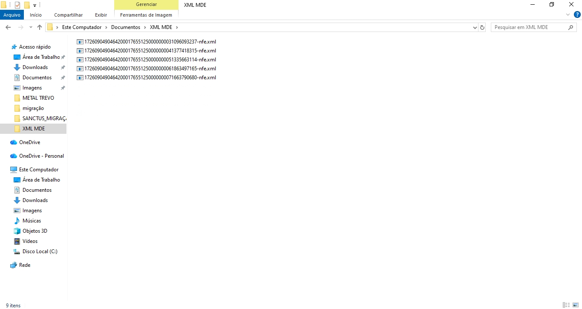Click the Vídeos film icon in the sidebar

click(17, 241)
